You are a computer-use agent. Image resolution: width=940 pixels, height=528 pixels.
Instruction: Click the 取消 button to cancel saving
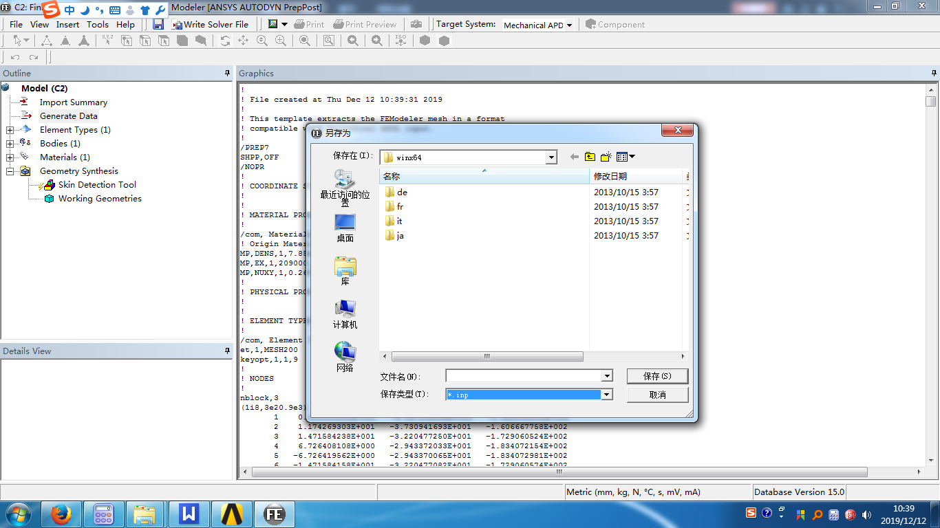656,394
